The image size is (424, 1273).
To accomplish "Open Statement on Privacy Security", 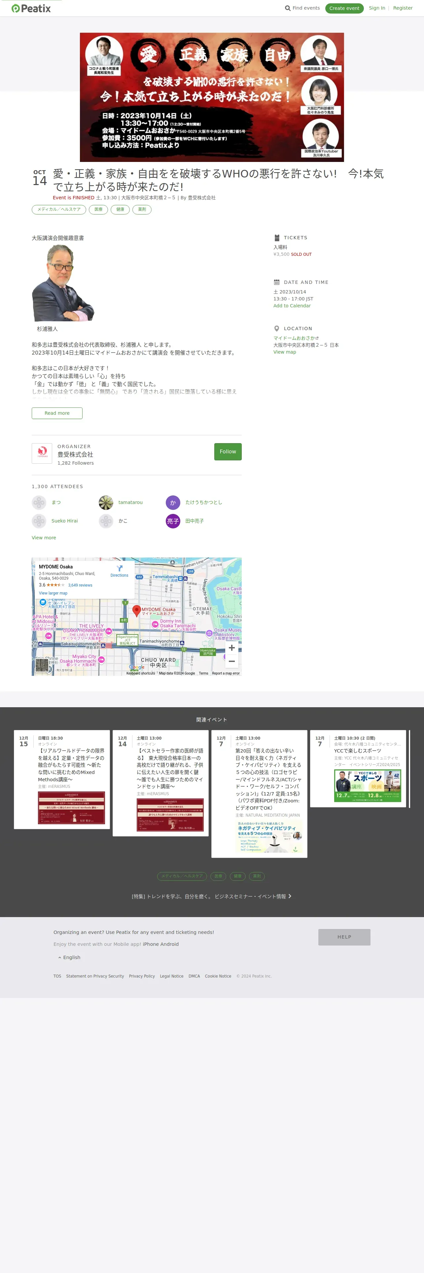I will (95, 976).
